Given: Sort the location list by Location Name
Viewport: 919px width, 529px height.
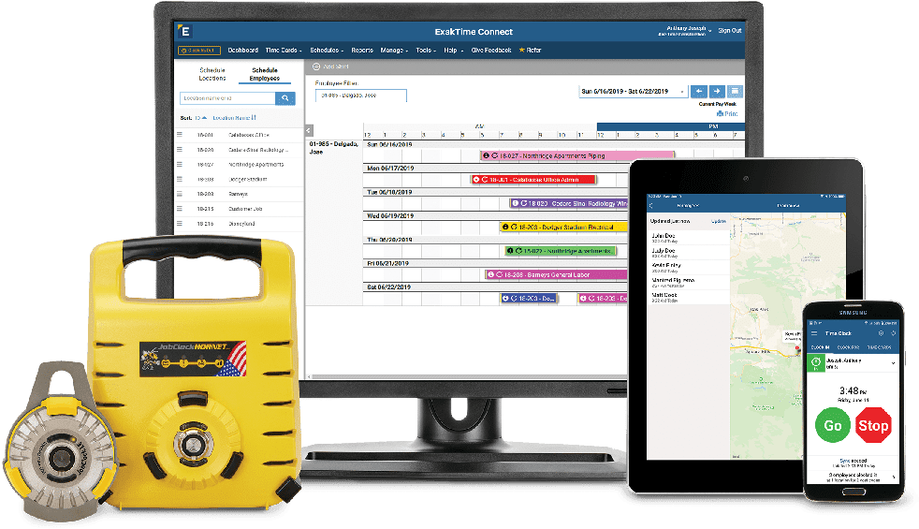Looking at the screenshot, I should pyautogui.click(x=235, y=118).
